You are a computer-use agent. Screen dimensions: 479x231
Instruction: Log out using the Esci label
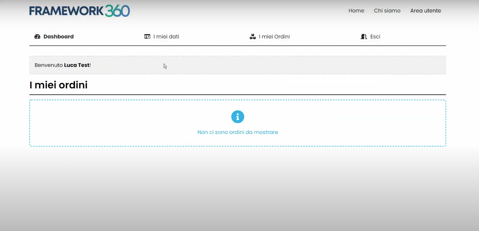pyautogui.click(x=375, y=37)
